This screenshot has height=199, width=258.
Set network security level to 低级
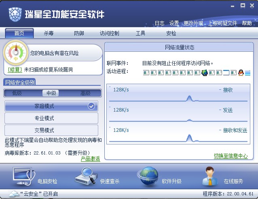pyautogui.click(x=17, y=93)
